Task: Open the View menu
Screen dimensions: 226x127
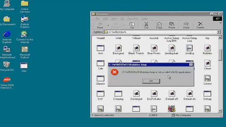Action: pyautogui.click(x=114, y=19)
